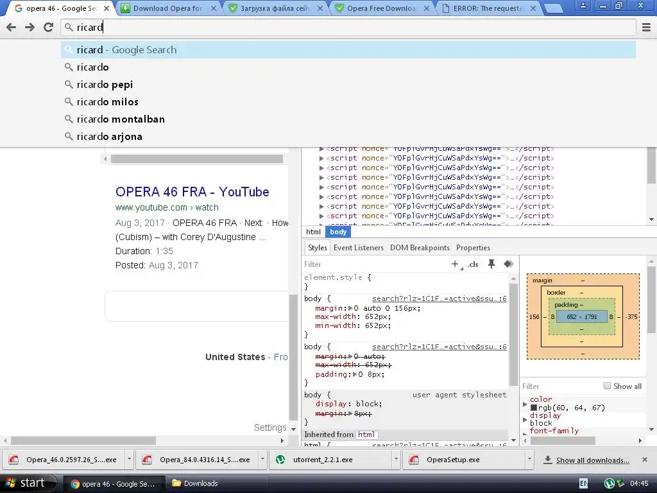Switch to the 'Opera Free Download' tab
657x493 pixels.
coord(381,8)
